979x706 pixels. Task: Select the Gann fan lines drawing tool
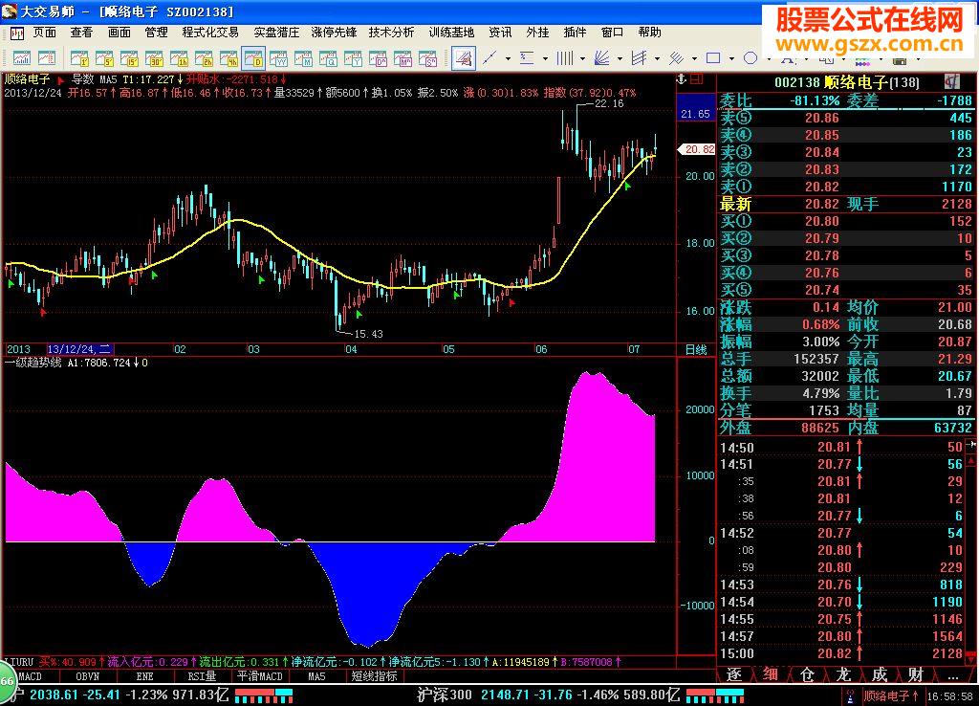603,59
